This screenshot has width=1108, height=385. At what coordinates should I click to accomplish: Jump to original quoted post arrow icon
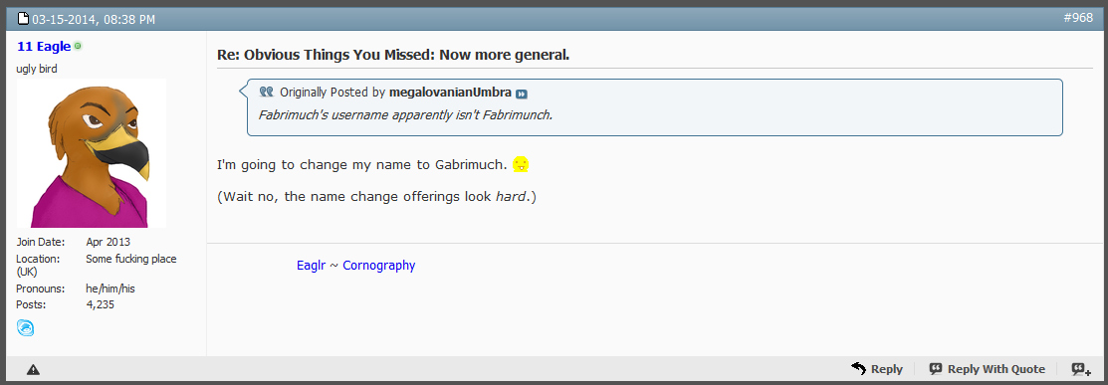[522, 94]
